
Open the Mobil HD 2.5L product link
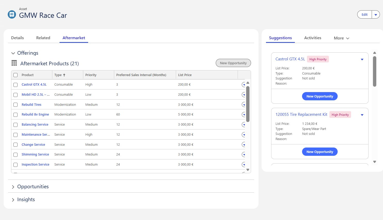click(36, 95)
